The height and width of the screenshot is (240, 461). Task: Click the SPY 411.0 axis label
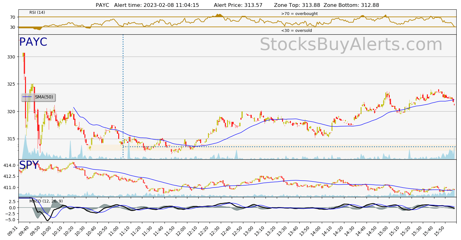(x=9, y=187)
